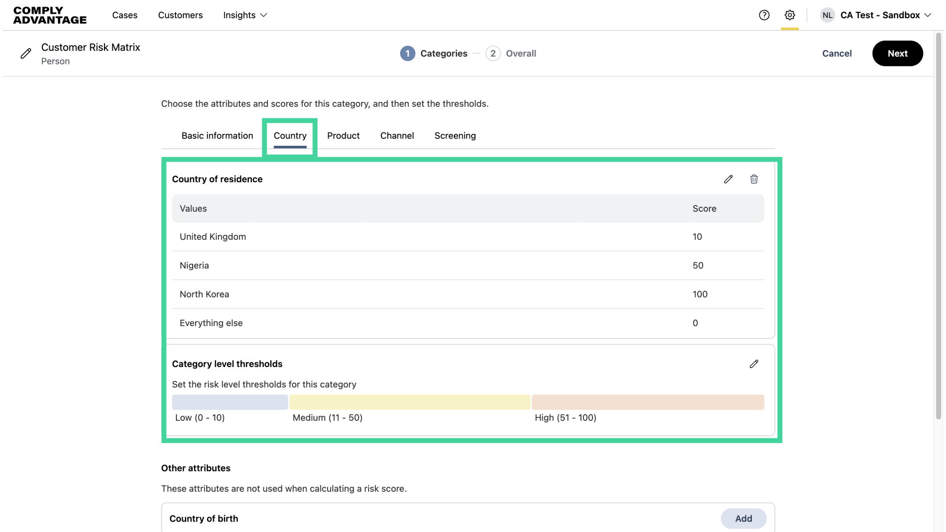The width and height of the screenshot is (946, 532).
Task: Open the Screening tab
Action: click(455, 135)
